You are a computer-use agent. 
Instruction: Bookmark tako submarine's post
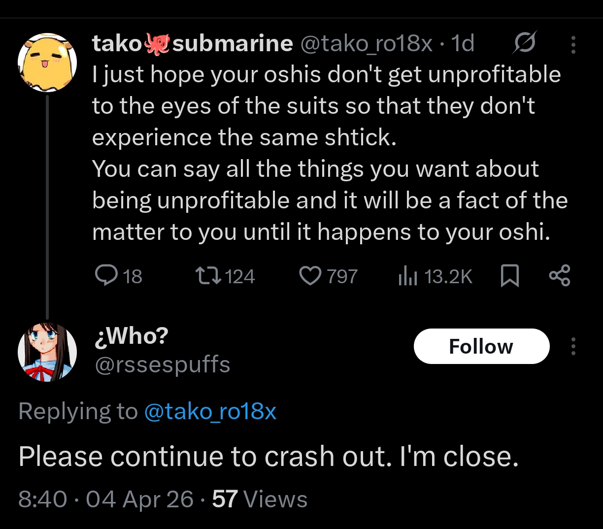point(509,276)
